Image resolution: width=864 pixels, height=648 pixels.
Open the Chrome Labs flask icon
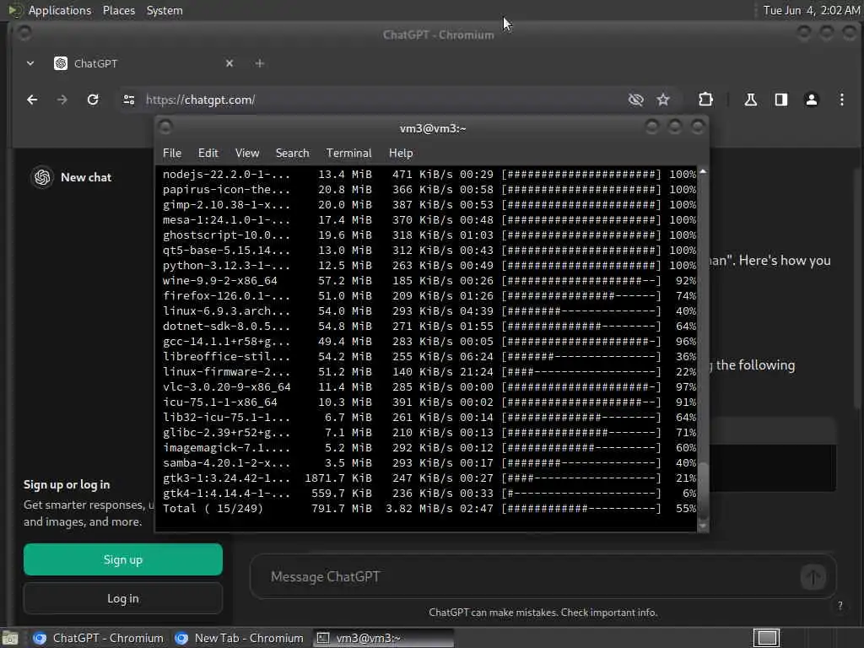tap(750, 100)
